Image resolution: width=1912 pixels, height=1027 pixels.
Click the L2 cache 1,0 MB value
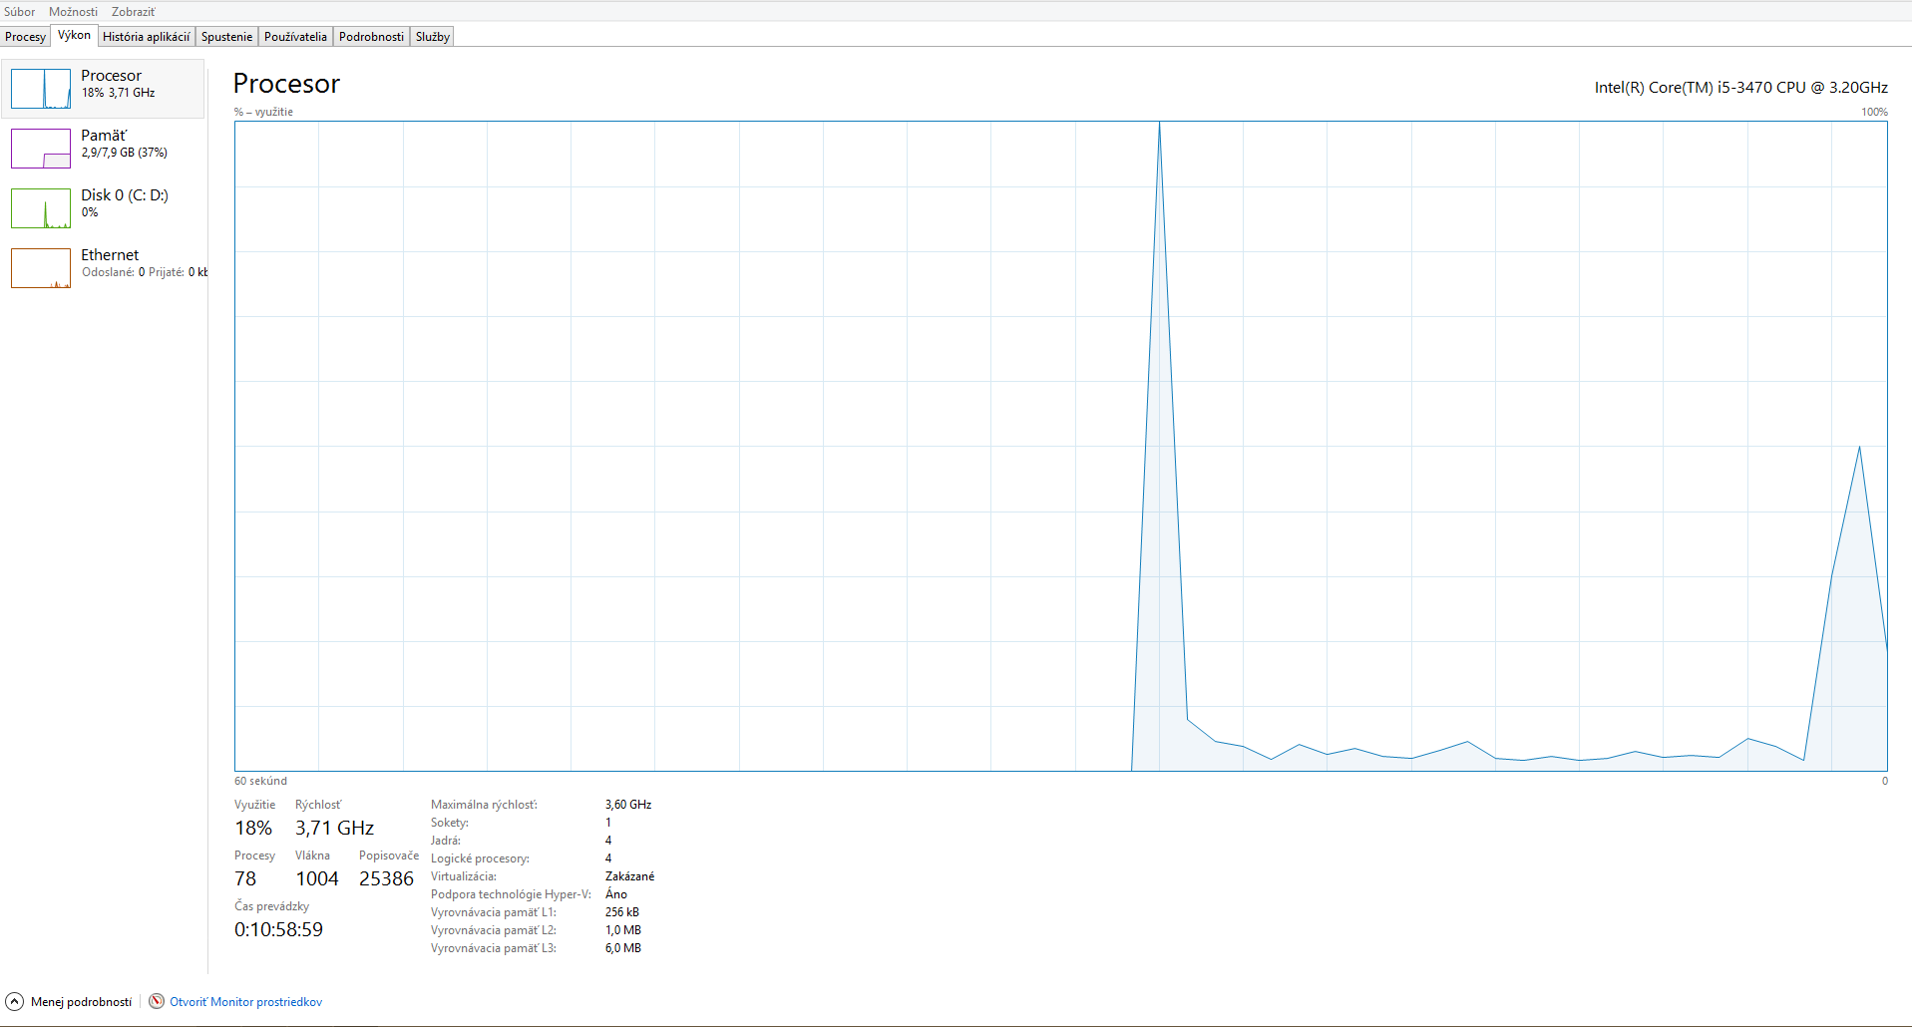point(623,930)
